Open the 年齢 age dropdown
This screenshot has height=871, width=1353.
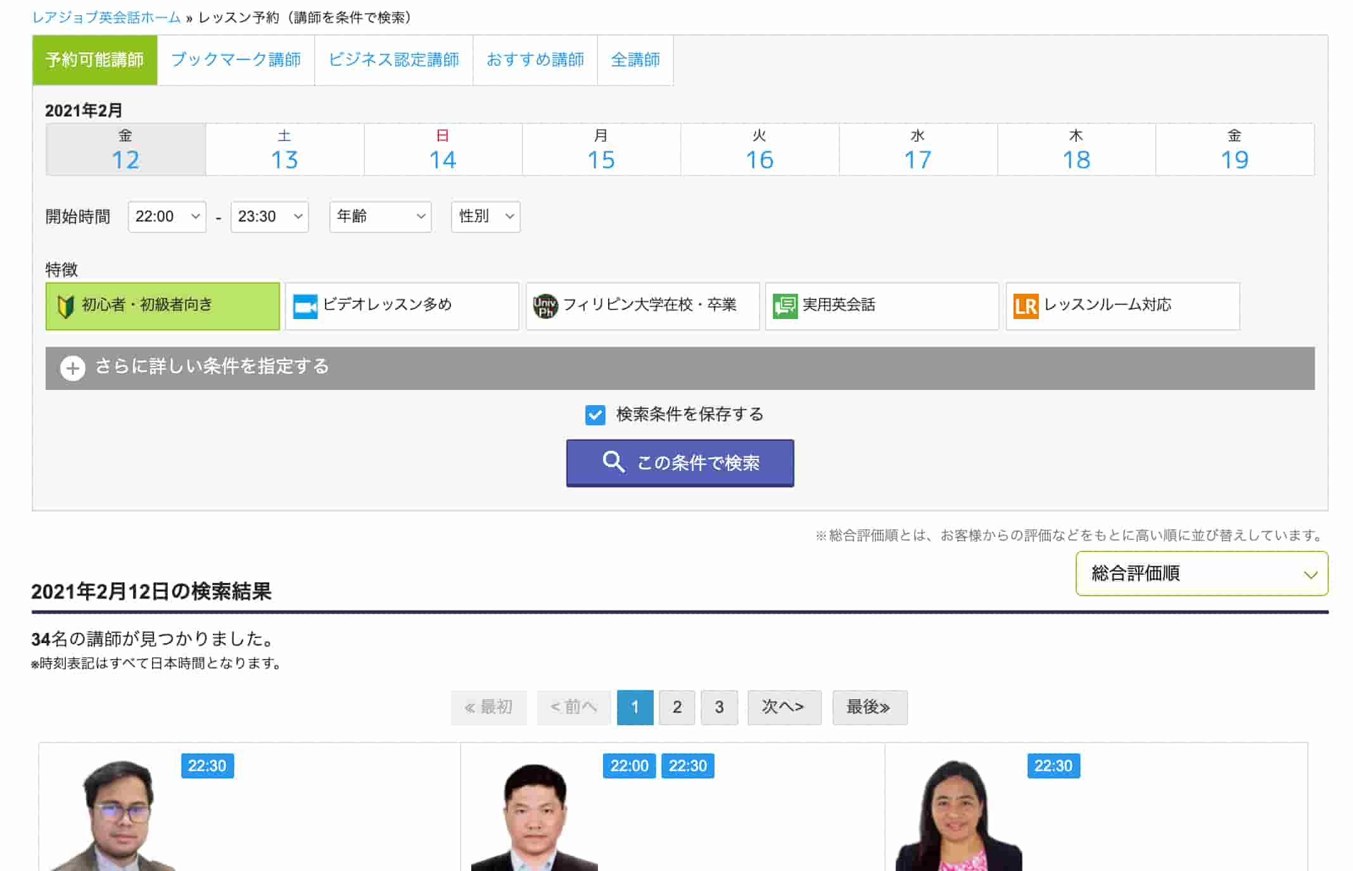click(380, 217)
